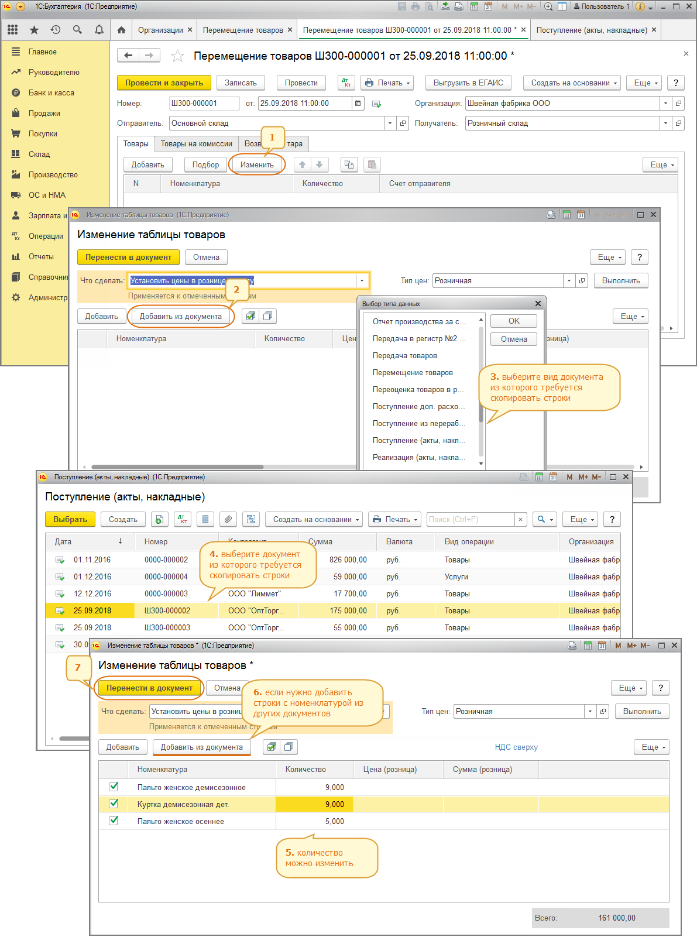Click the search magnifier in top toolbar
The image size is (697, 937).
tap(77, 30)
